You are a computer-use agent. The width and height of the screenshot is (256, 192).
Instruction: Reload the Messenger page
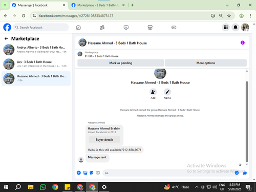24,16
